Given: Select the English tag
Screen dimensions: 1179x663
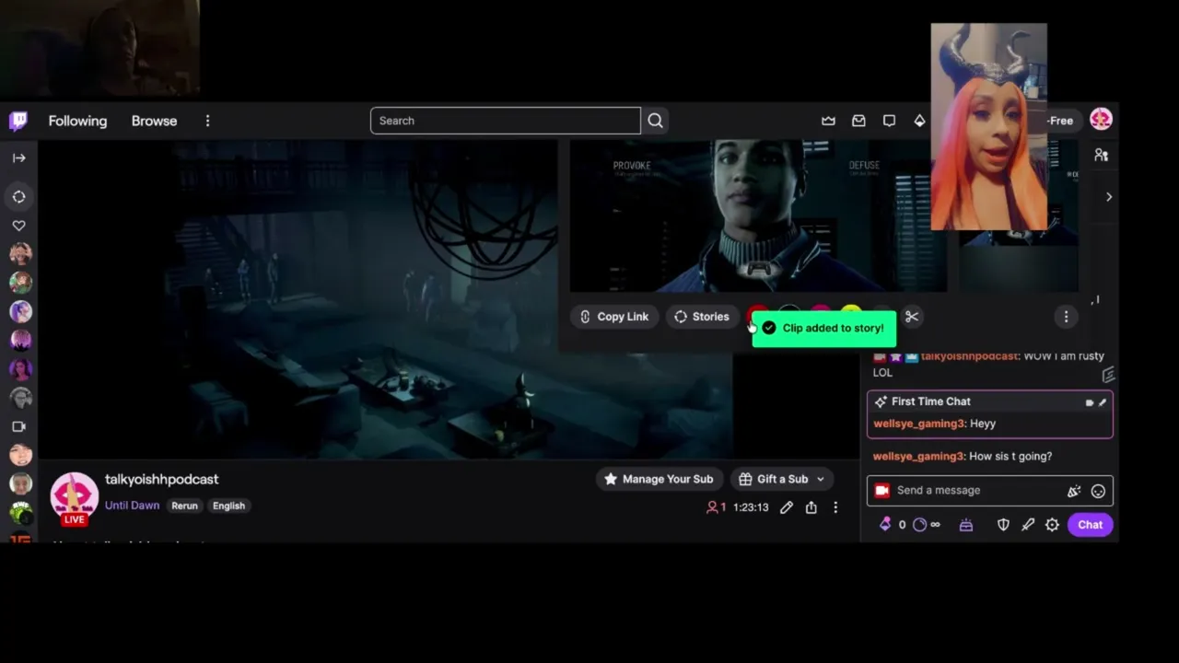Looking at the screenshot, I should [228, 506].
